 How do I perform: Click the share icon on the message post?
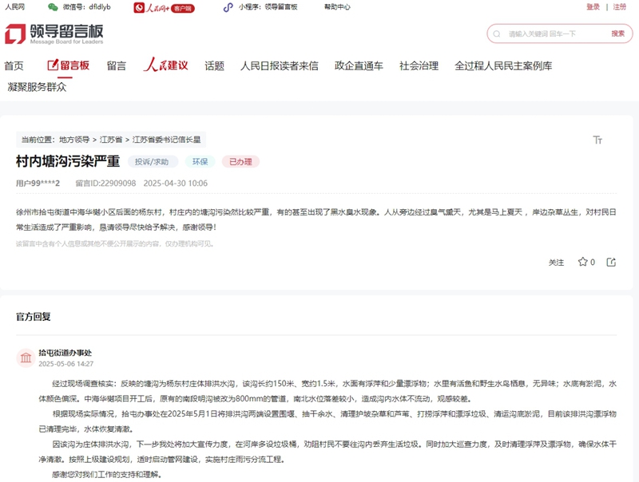tap(610, 262)
